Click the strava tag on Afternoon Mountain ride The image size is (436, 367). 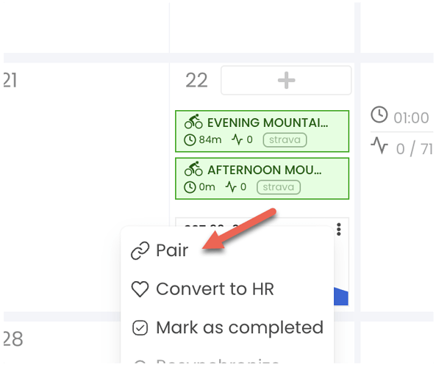pyautogui.click(x=279, y=187)
